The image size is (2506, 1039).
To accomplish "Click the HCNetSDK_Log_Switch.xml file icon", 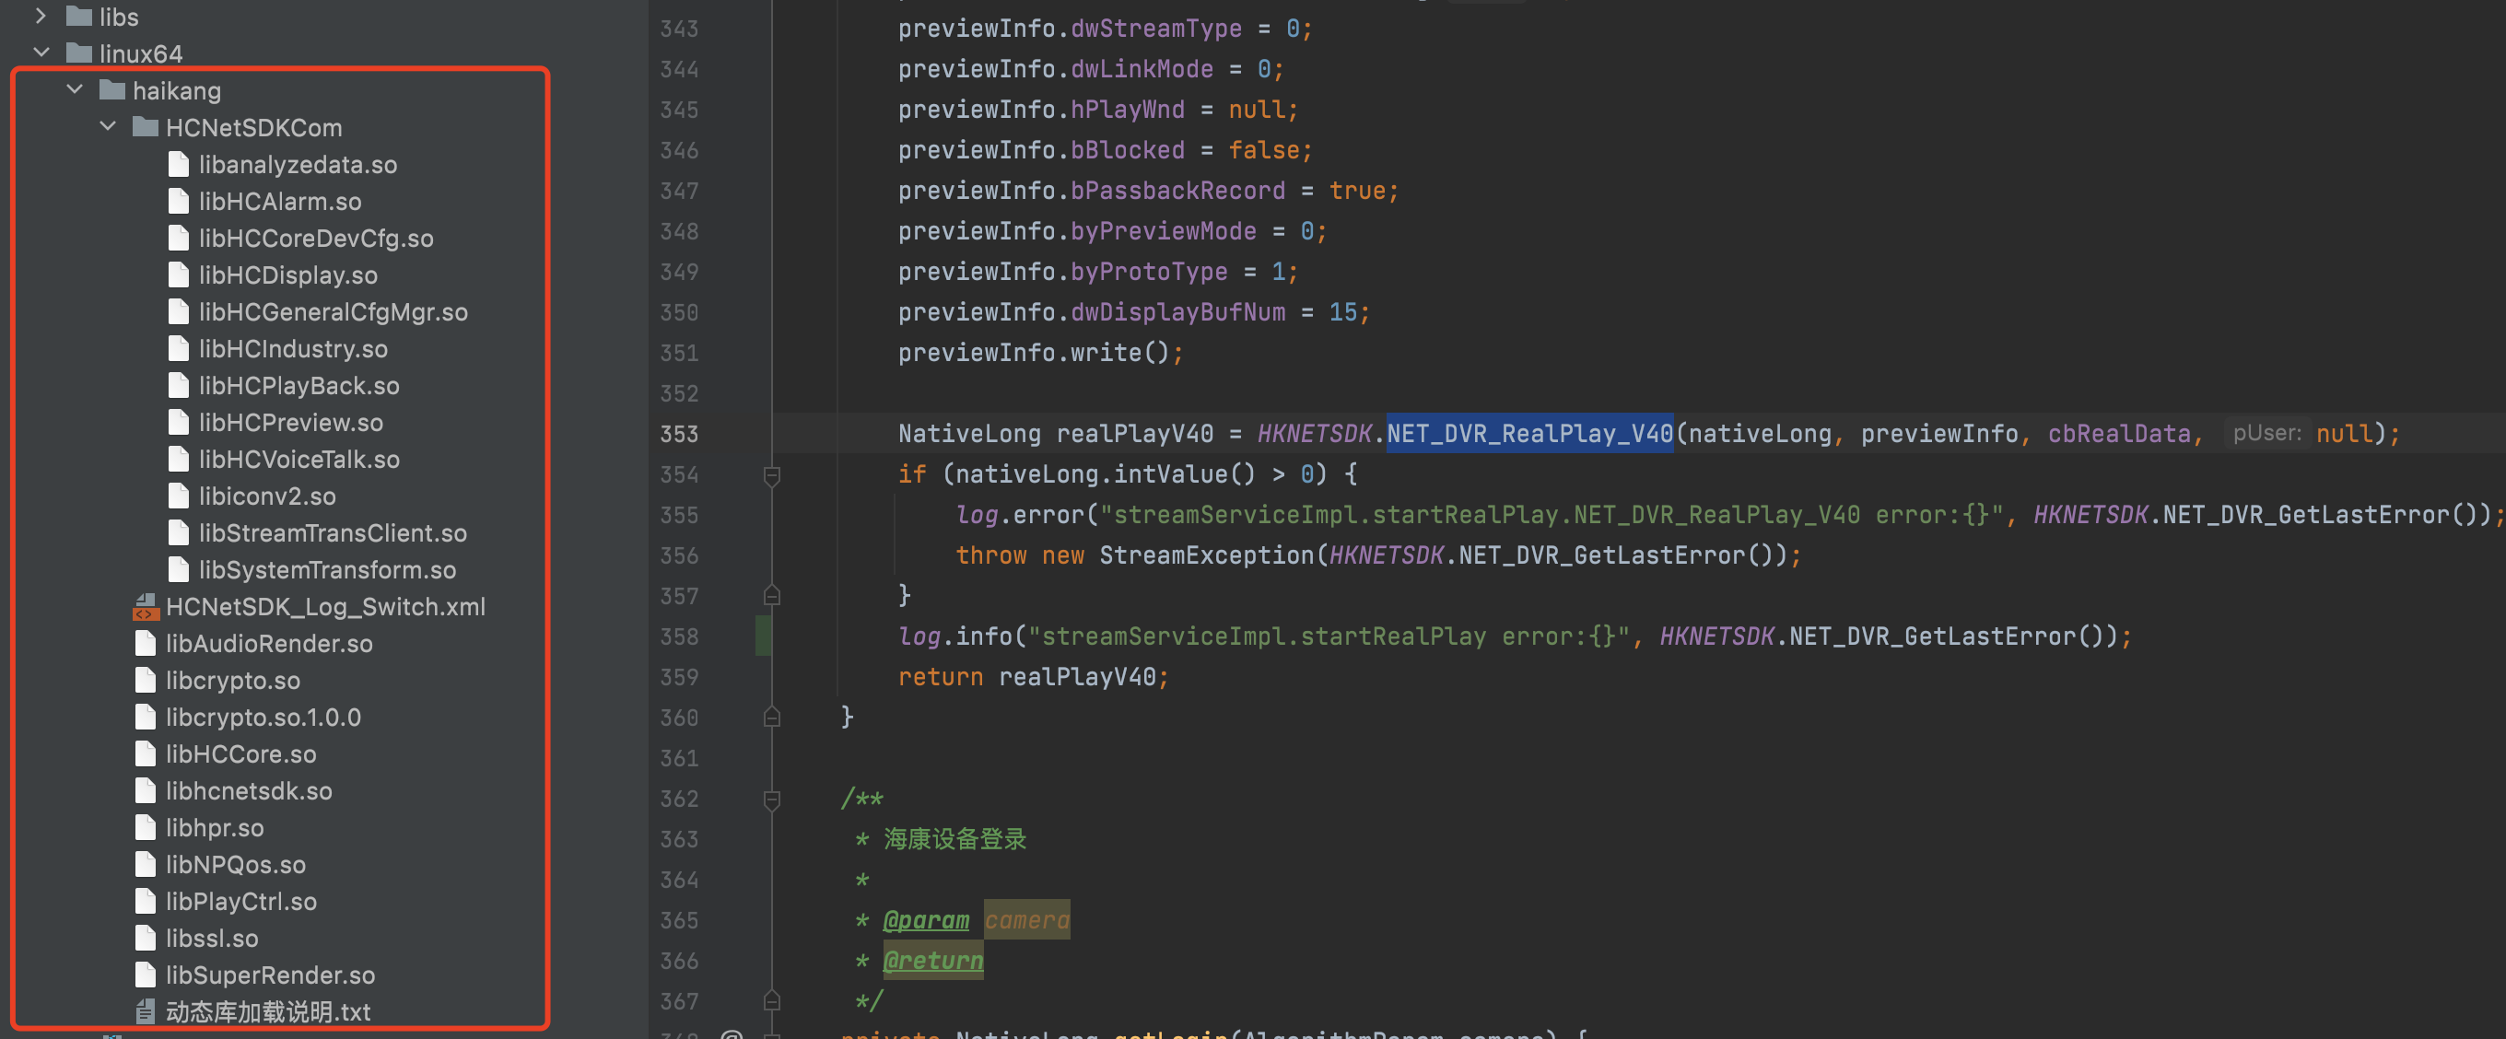I will 146,606.
